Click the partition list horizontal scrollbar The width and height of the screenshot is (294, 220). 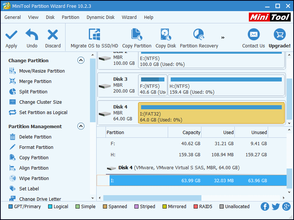[152, 198]
